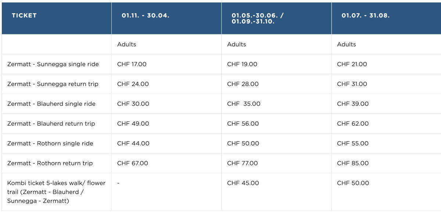The height and width of the screenshot is (214, 441).
Task: Click Zermatt - Blauherd return trip row label
Action: point(51,124)
